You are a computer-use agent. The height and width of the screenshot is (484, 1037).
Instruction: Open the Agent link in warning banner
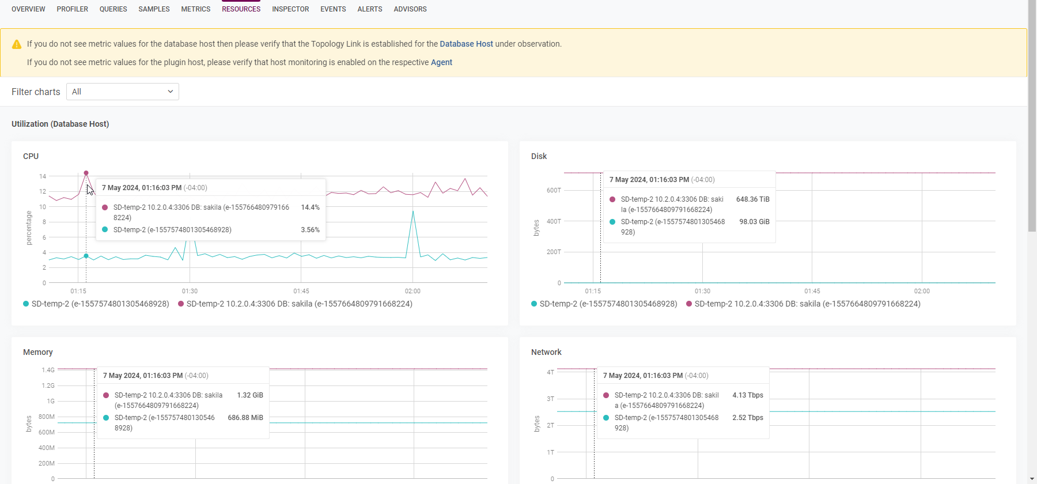pyautogui.click(x=441, y=62)
